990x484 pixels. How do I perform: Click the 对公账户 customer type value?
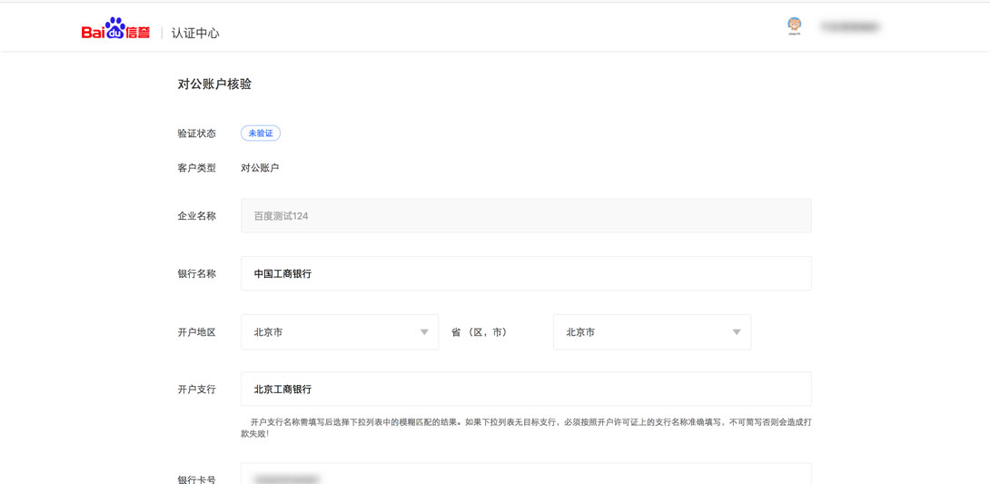260,168
